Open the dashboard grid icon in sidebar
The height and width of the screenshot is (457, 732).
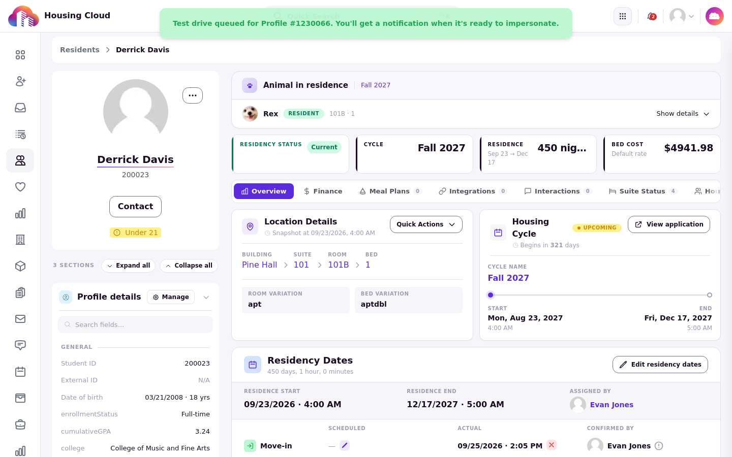tap(20, 55)
